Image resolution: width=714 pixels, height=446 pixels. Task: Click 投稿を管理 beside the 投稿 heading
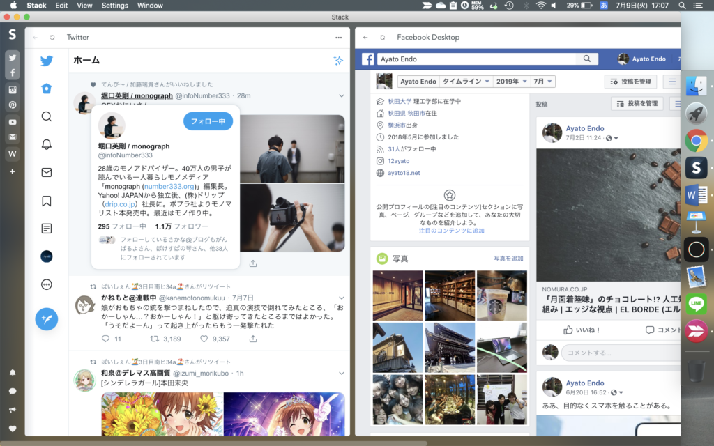(x=637, y=103)
